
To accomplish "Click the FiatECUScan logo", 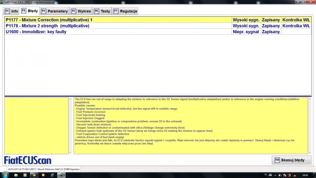I will [28, 160].
